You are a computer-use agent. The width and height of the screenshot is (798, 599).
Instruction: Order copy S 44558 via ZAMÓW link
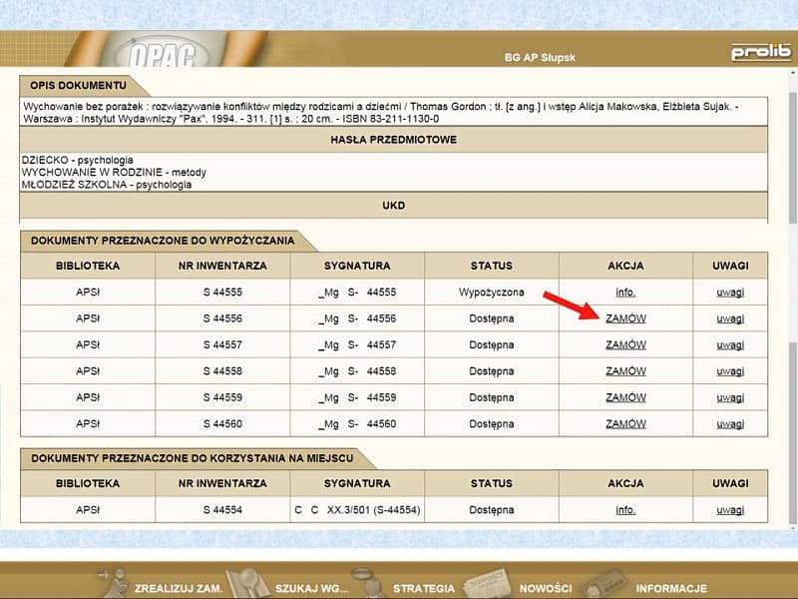[625, 370]
